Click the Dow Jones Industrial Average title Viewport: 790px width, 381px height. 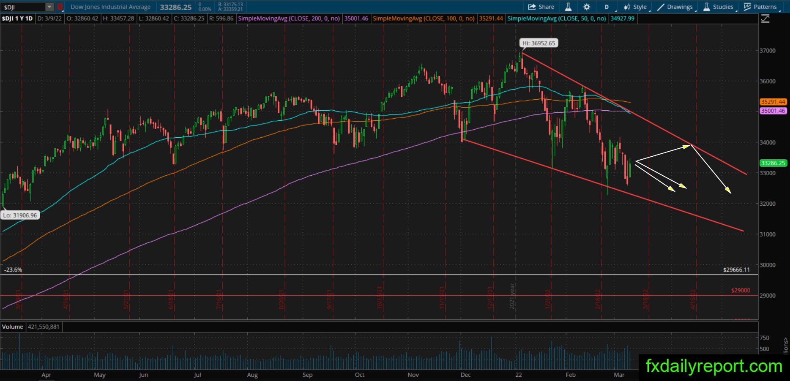point(110,7)
